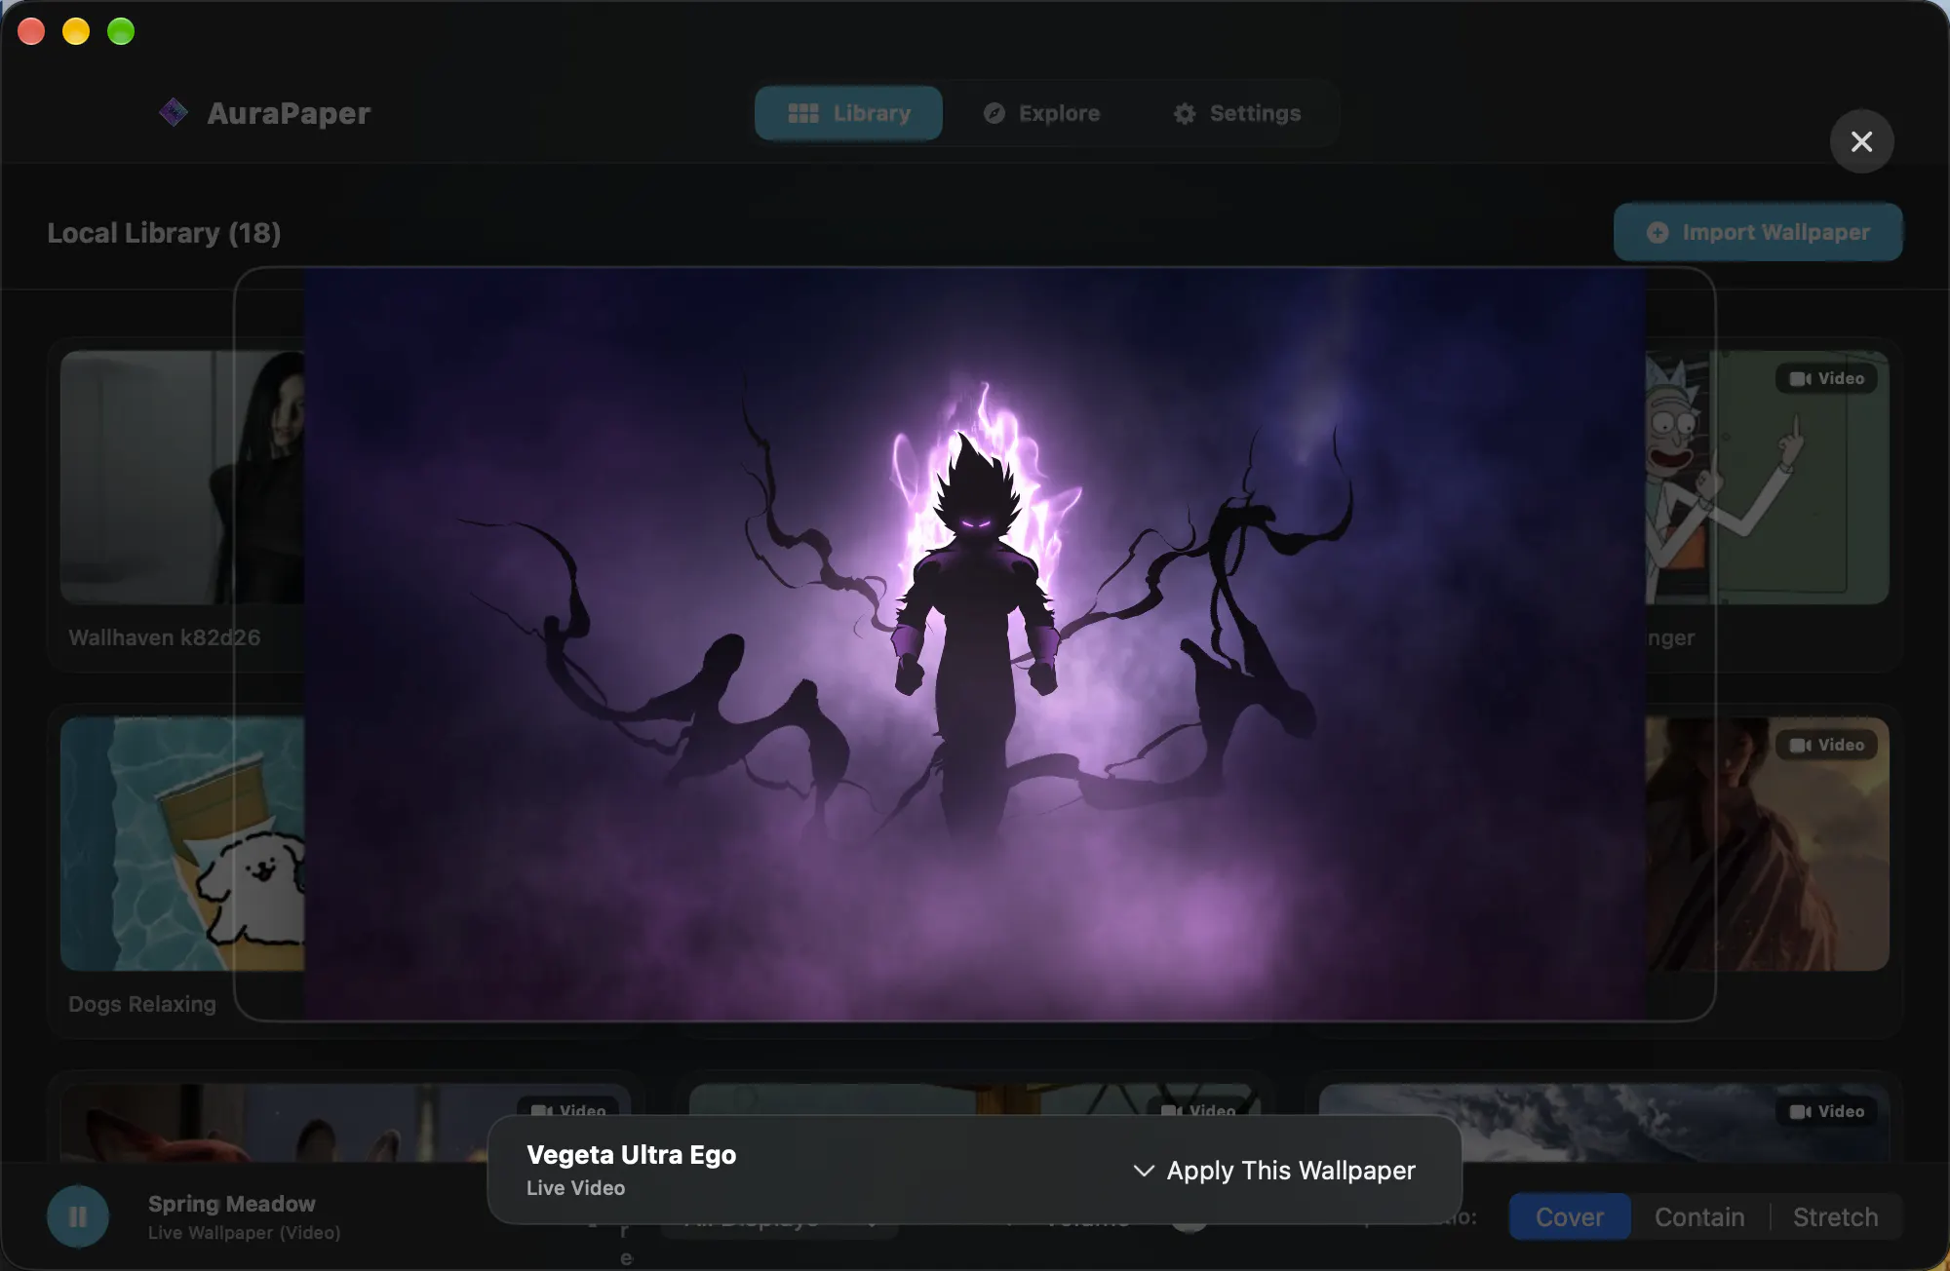Click the Settings gear icon
Viewport: 1950px width, 1271px height.
coord(1184,113)
